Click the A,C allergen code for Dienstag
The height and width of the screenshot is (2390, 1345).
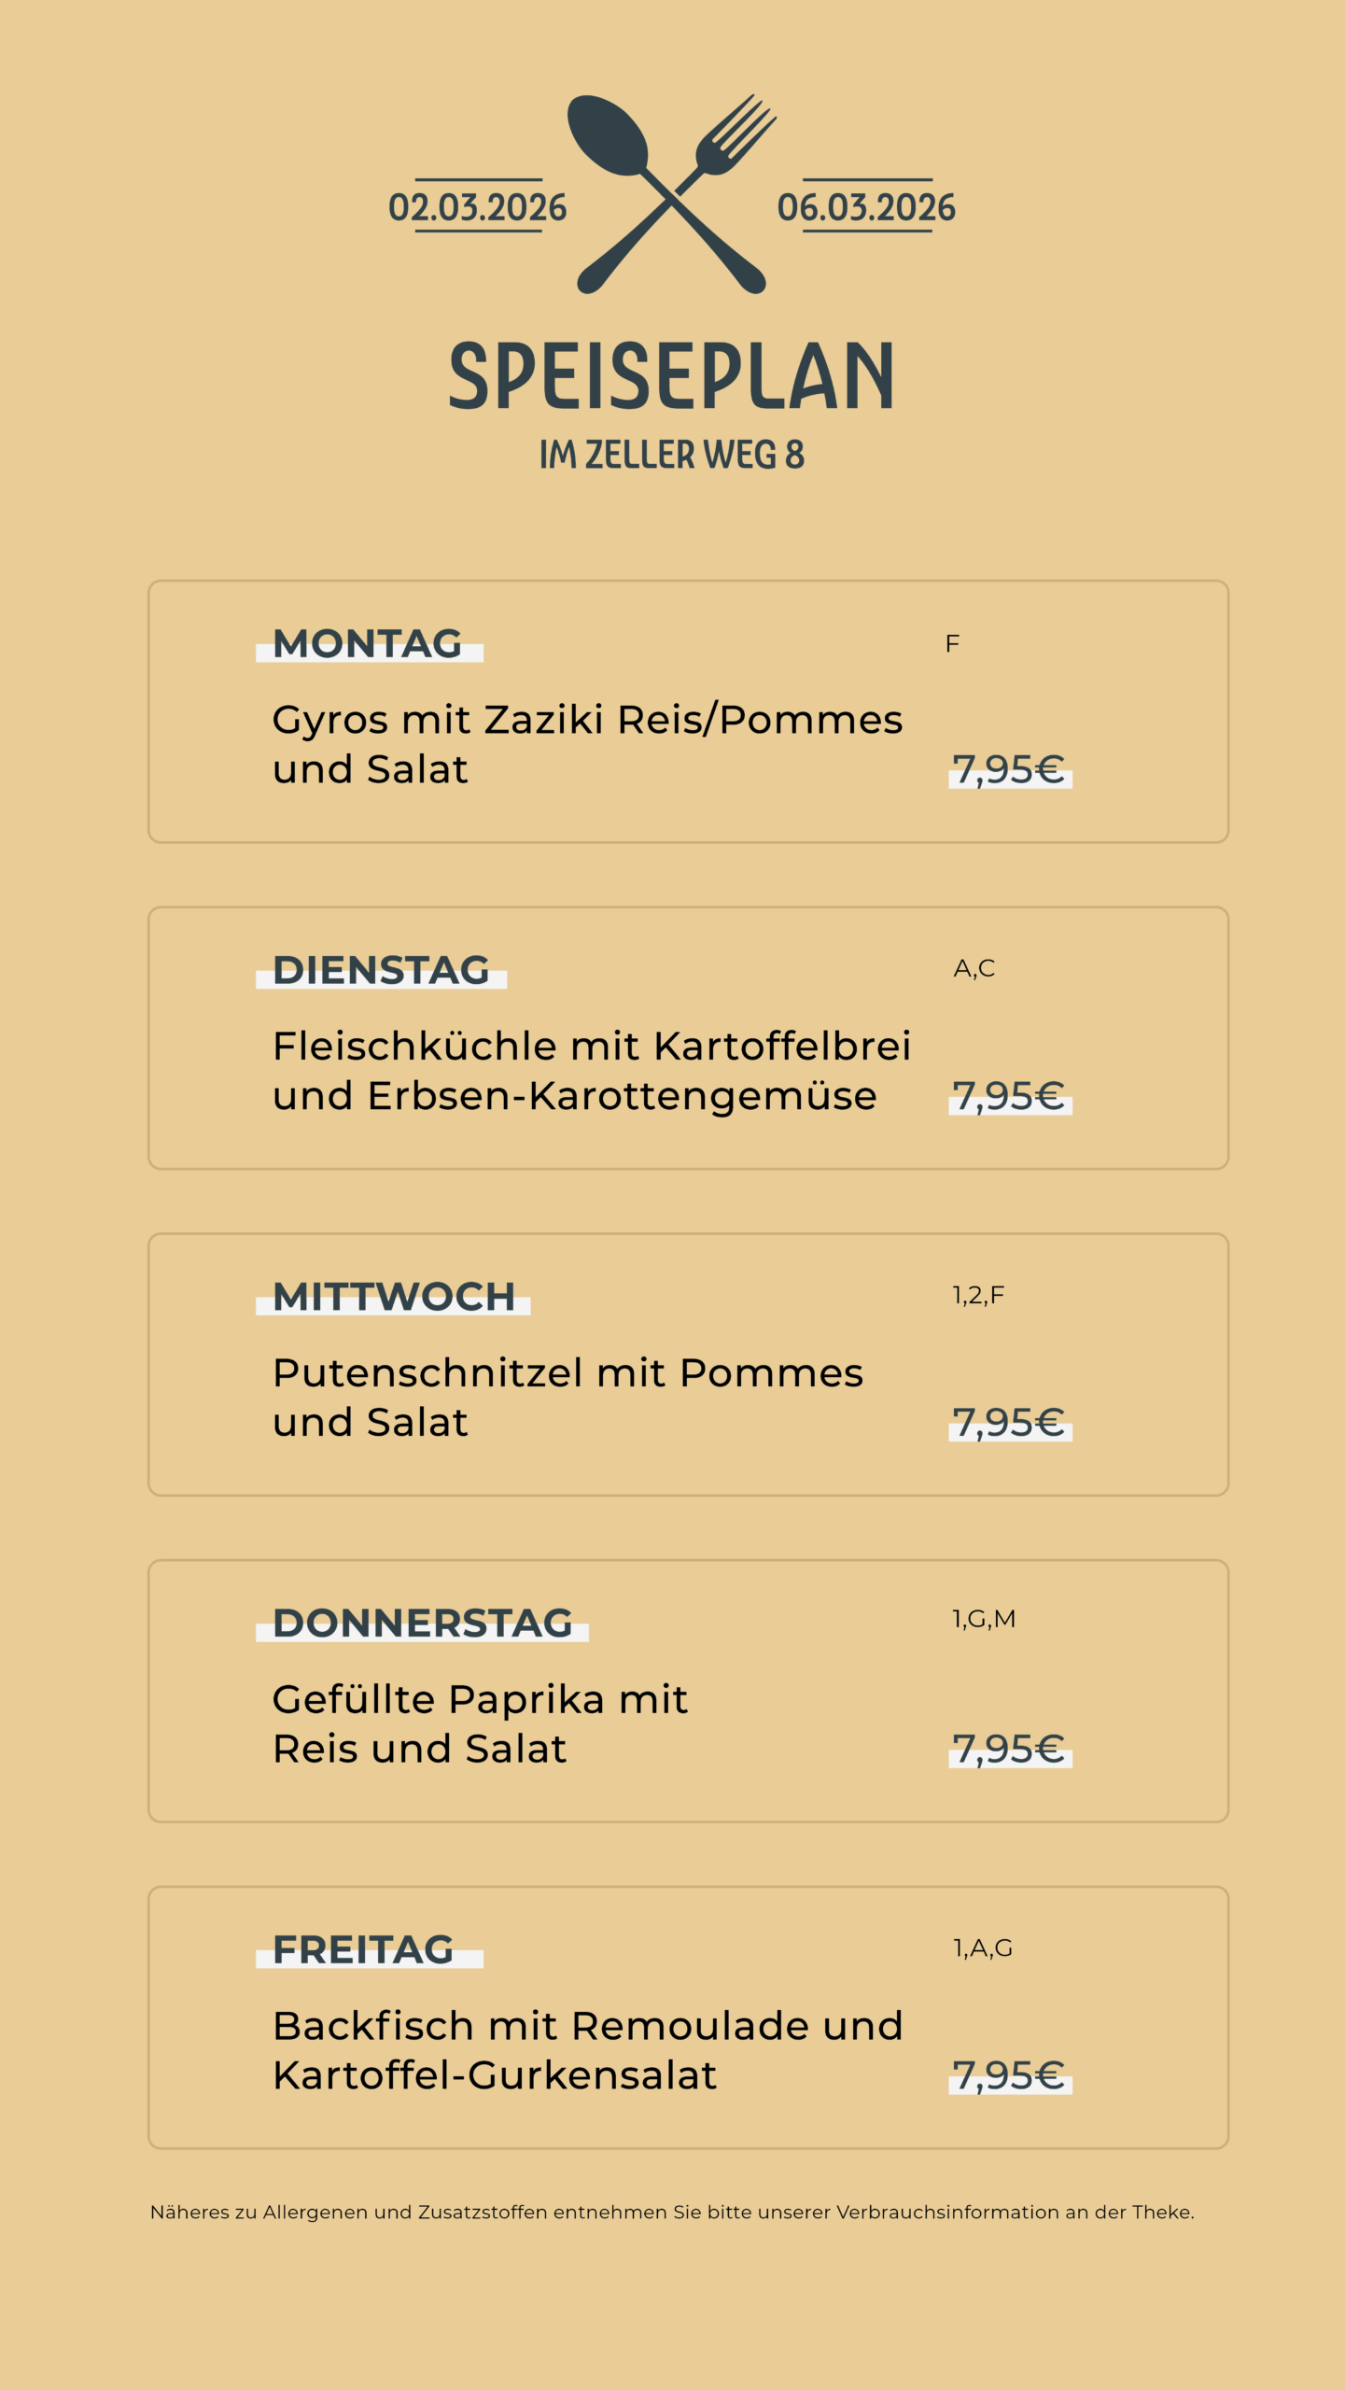pos(974,969)
